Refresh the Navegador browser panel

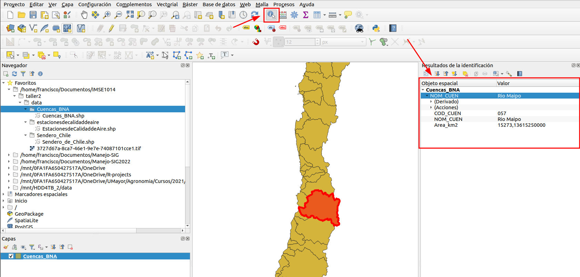14,74
